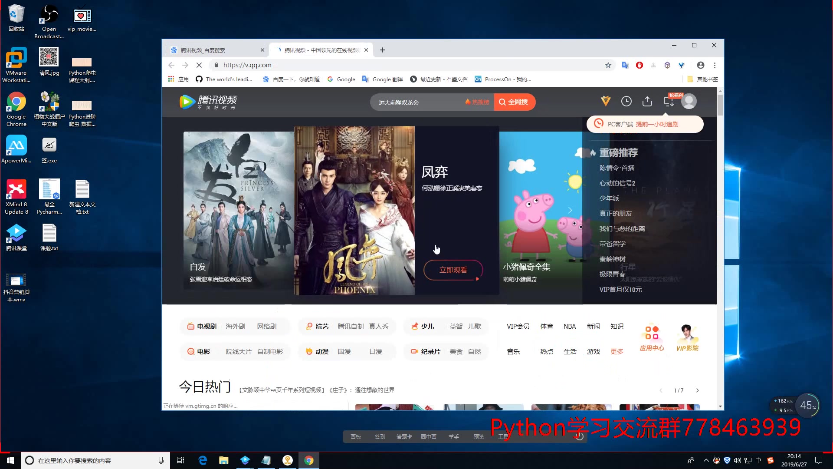
Task: Open a new browser tab
Action: (x=383, y=50)
